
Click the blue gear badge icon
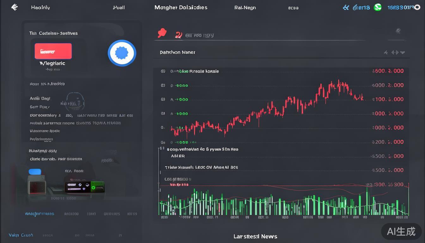tap(122, 53)
